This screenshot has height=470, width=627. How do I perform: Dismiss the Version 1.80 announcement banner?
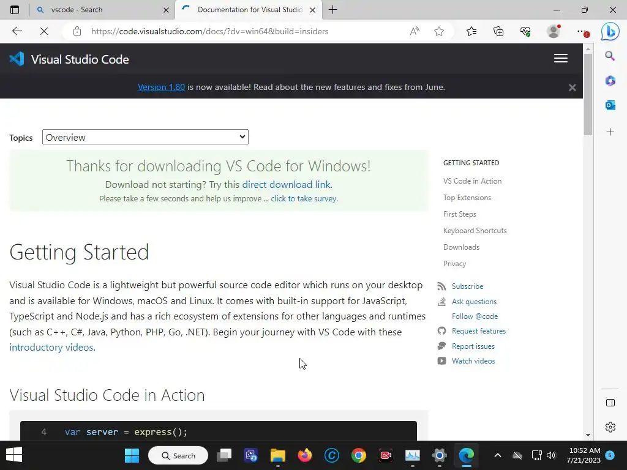(x=573, y=88)
